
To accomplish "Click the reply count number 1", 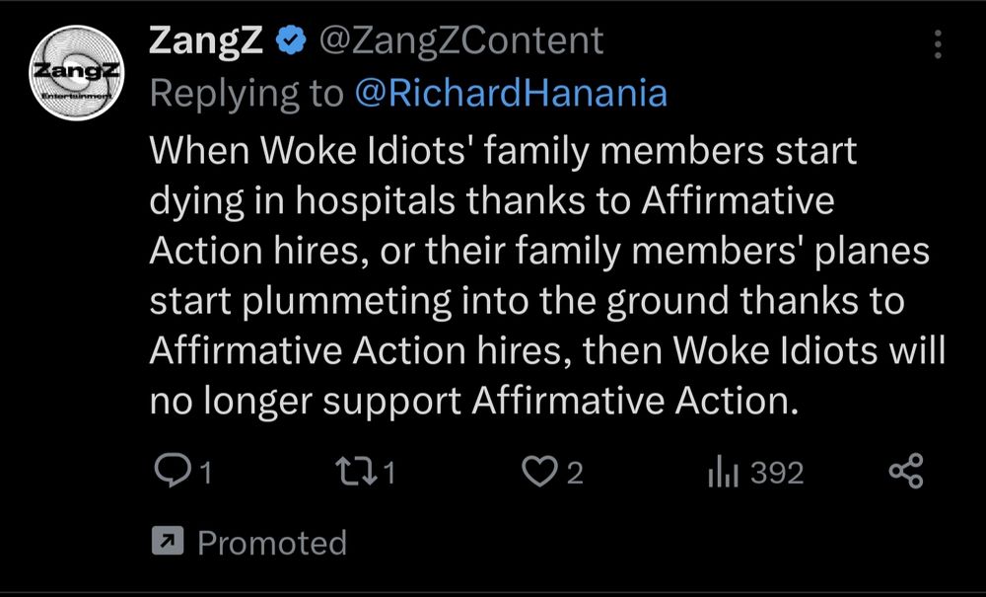I will pyautogui.click(x=206, y=474).
